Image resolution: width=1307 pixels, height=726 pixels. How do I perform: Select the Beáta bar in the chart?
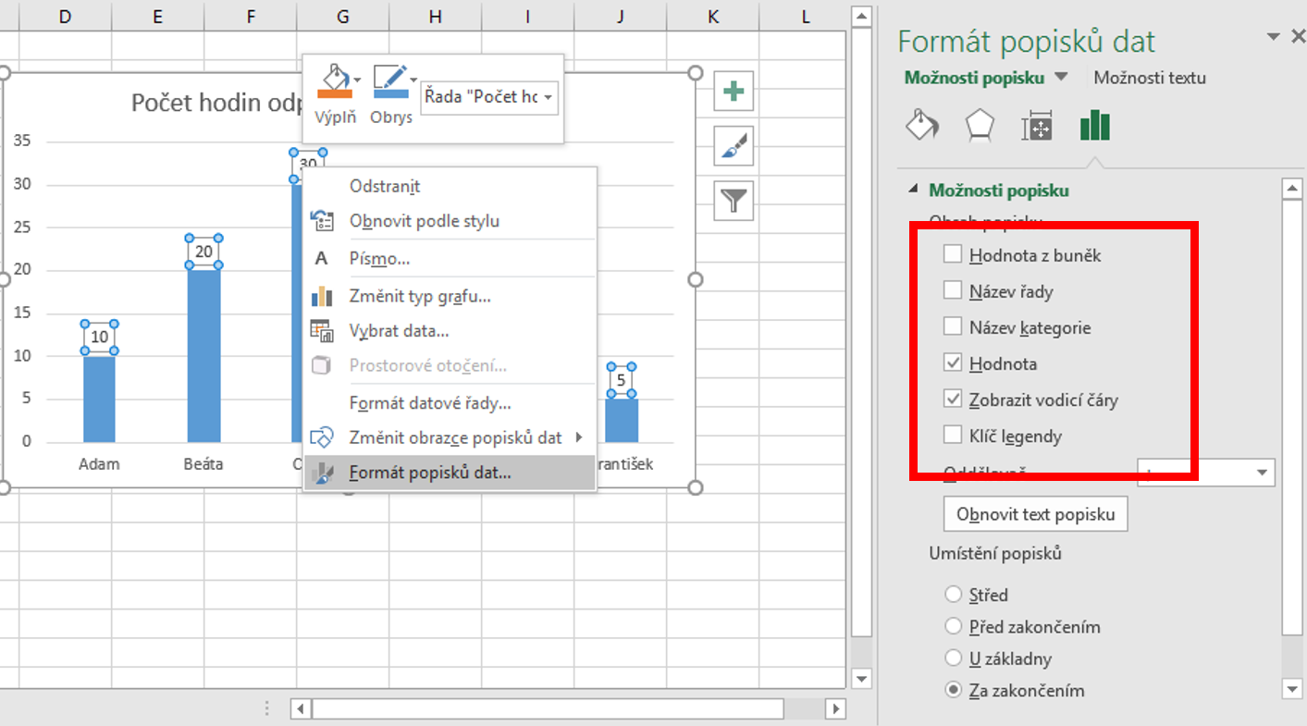(203, 356)
